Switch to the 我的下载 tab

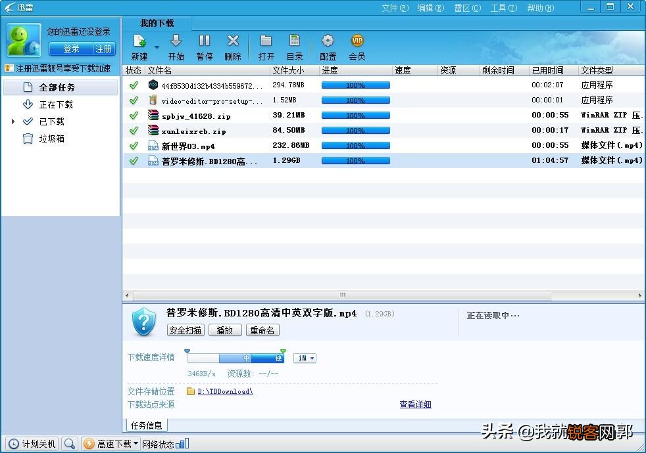157,23
